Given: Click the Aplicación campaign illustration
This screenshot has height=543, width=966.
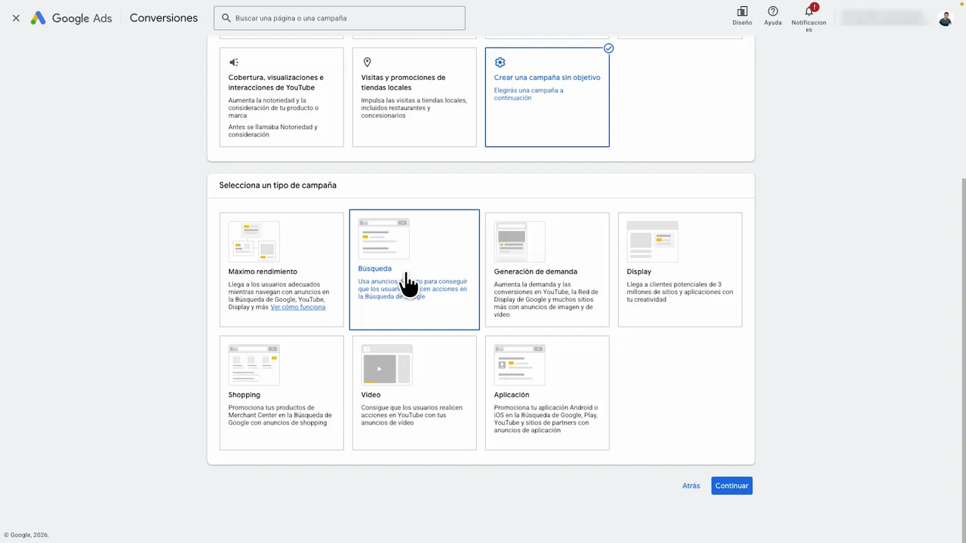Looking at the screenshot, I should (519, 365).
